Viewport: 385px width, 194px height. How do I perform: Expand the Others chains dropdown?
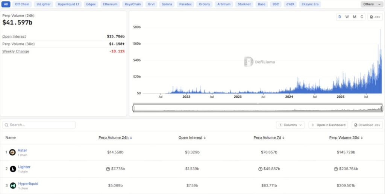371,4
